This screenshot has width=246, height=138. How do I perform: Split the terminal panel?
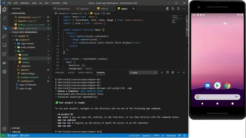pyautogui.click(x=168, y=72)
